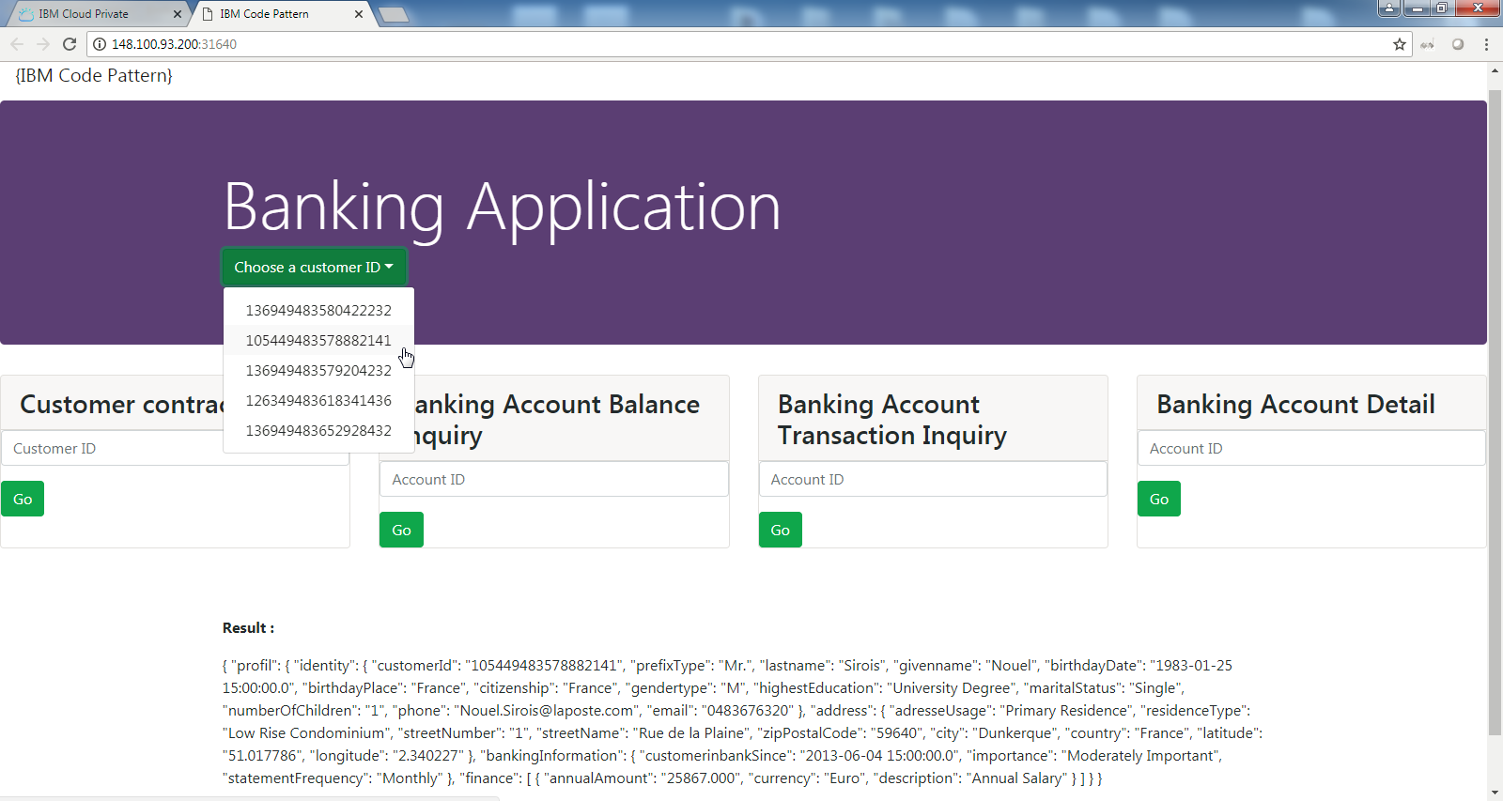Bookmark this page with the star icon
Screen dimensions: 1503x801
coord(1400,44)
